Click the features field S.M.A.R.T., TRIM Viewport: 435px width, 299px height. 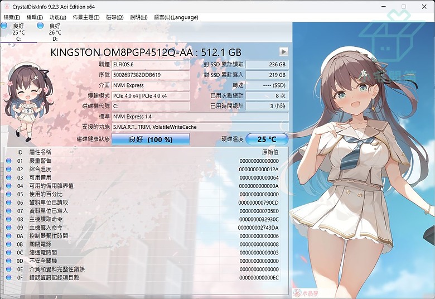[x=200, y=127]
